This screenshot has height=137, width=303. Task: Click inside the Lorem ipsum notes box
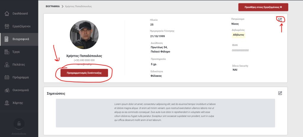165,112
